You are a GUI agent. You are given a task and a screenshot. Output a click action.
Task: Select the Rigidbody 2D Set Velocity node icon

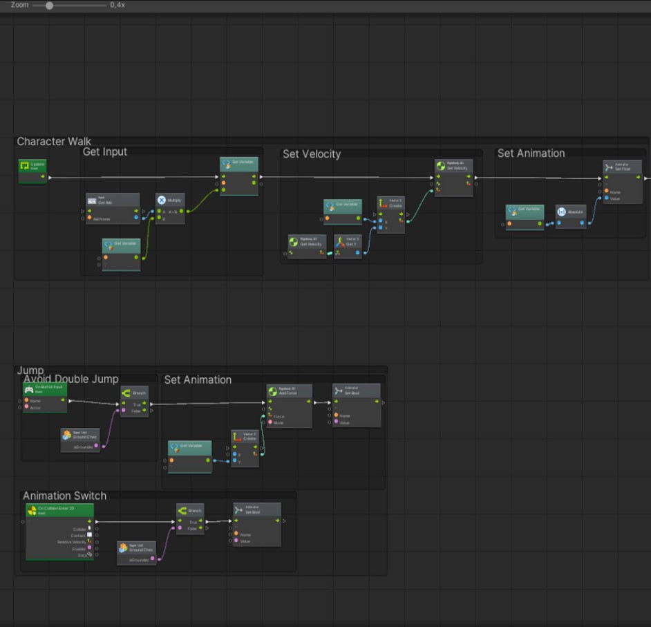[440, 167]
